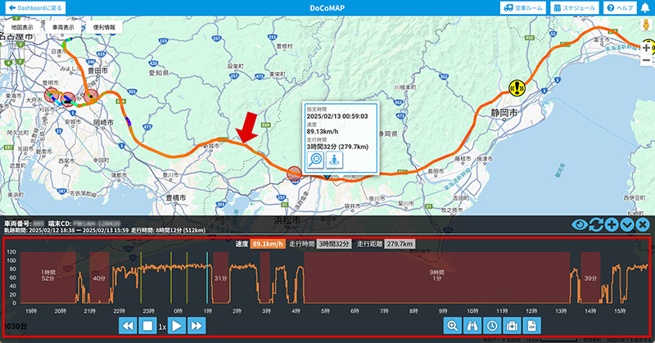Collapse the panel with the down chevron
This screenshot has width=655, height=343.
click(x=627, y=224)
